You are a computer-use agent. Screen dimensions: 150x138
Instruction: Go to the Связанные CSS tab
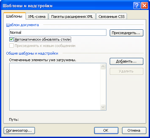111,17
